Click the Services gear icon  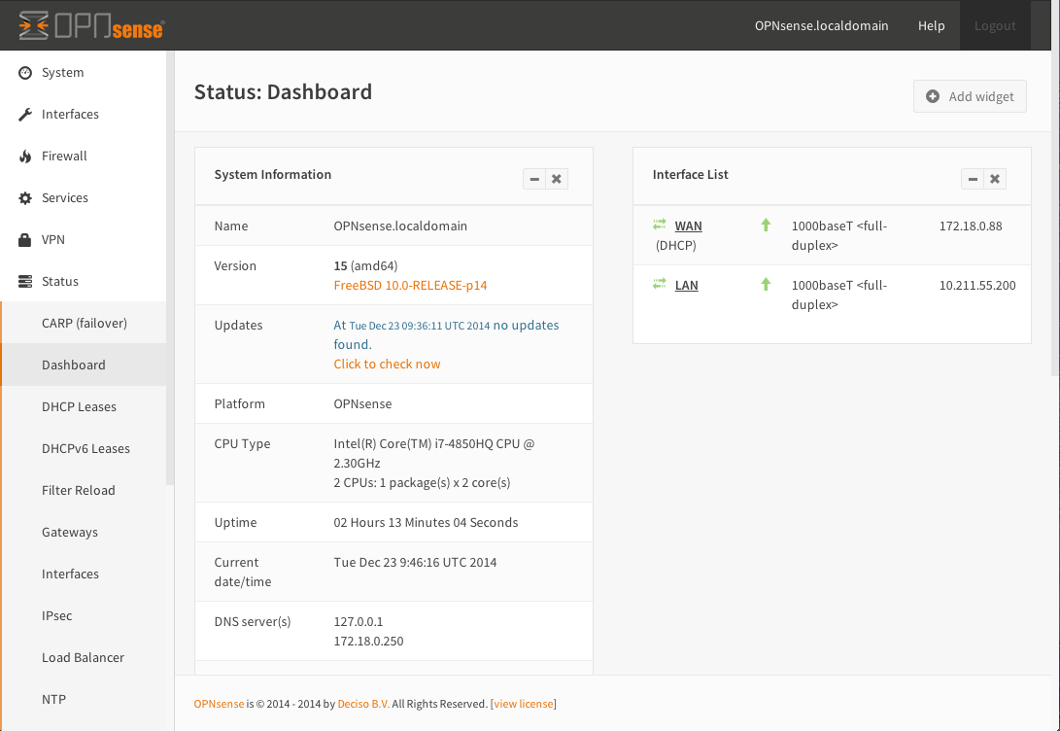[25, 198]
